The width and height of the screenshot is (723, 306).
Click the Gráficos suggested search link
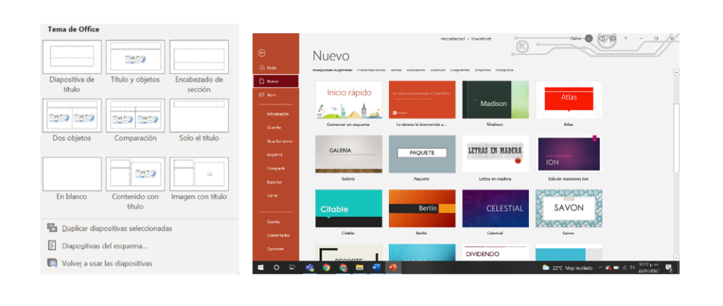pos(438,70)
